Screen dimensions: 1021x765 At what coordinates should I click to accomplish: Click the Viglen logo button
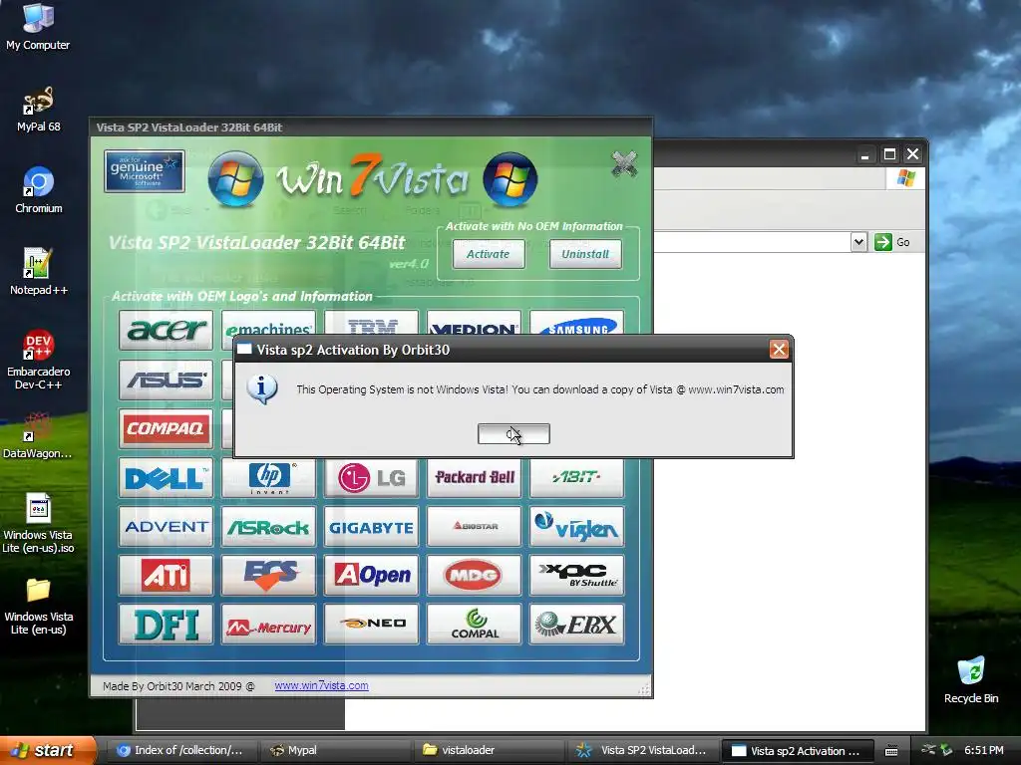coord(577,526)
